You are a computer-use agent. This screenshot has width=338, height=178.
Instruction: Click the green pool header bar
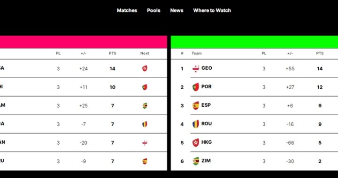[254, 42]
